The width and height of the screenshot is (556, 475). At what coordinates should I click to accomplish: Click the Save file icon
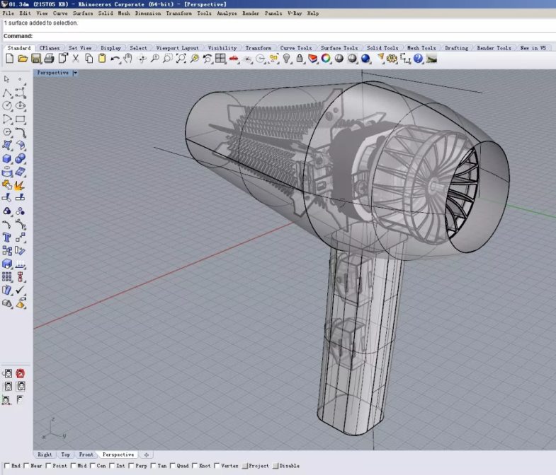click(x=36, y=59)
